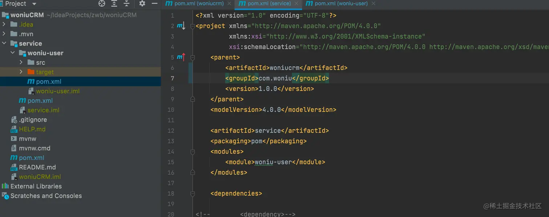
Task: Open the Project view dropdown arrow
Action: click(34, 4)
